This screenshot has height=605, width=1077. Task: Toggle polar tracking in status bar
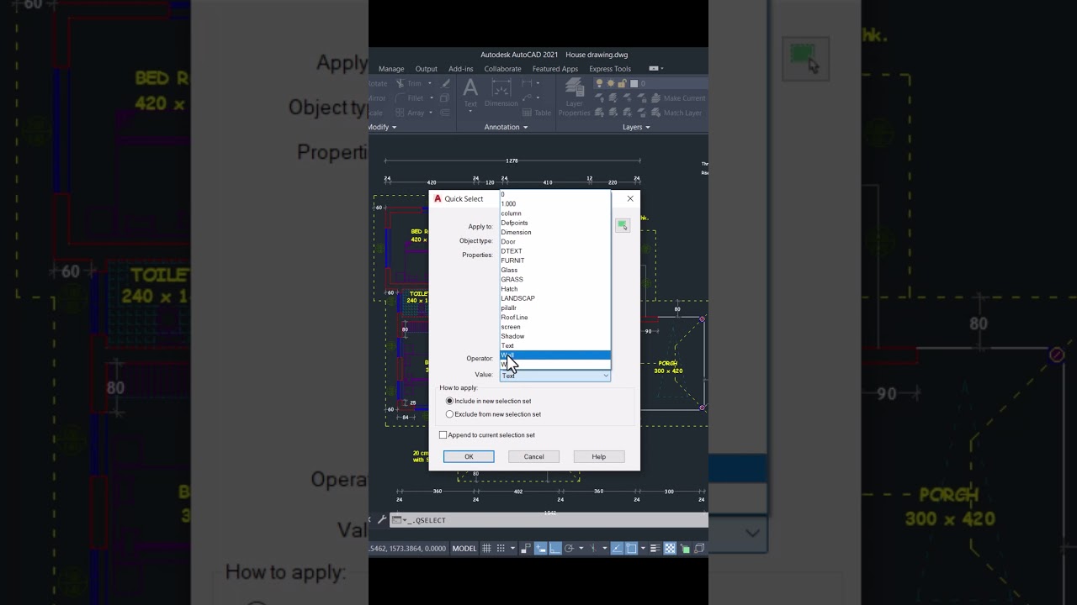tap(570, 549)
